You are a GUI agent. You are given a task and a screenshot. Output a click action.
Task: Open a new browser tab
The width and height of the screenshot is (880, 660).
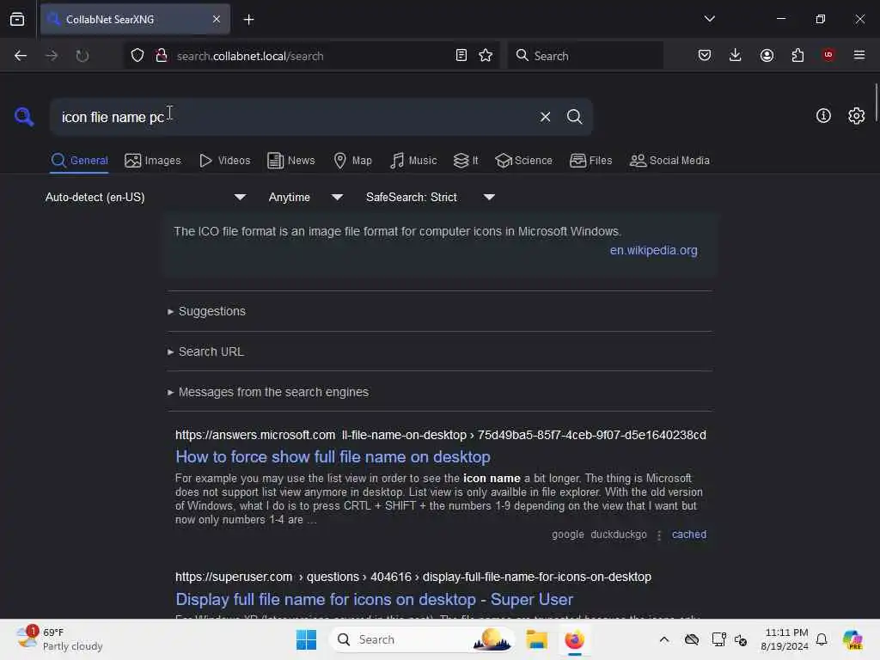coord(248,20)
